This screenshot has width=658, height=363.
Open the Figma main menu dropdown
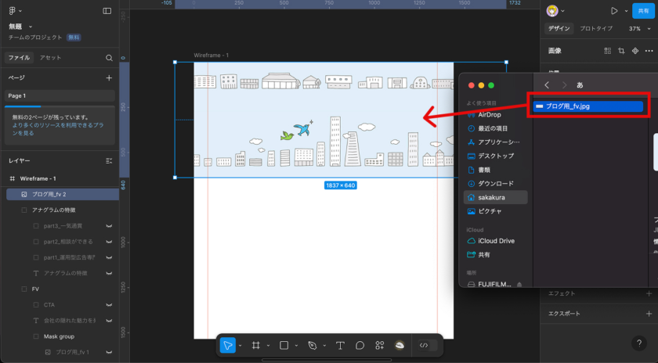[x=16, y=11]
